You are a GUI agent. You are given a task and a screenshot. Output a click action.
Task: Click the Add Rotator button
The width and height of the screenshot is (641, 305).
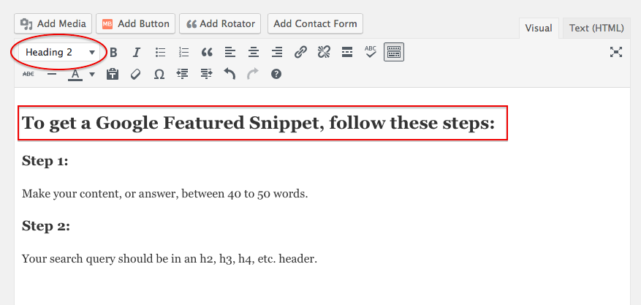click(x=221, y=23)
